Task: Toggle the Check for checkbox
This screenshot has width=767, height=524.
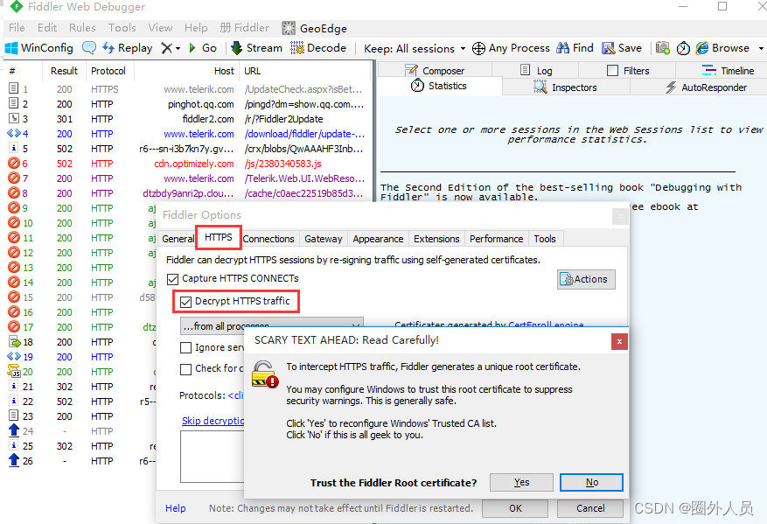Action: (x=185, y=369)
